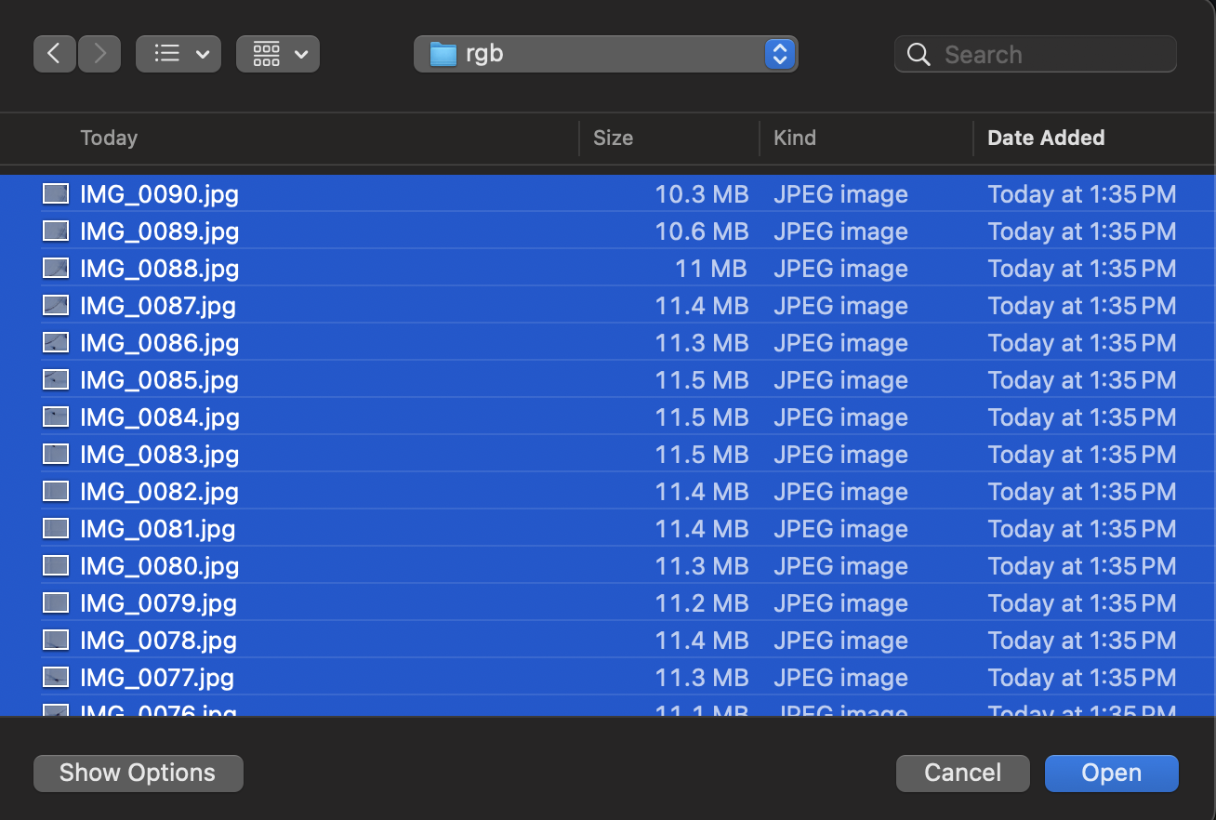This screenshot has width=1216, height=820.
Task: Click the Today name column header
Action: click(109, 139)
